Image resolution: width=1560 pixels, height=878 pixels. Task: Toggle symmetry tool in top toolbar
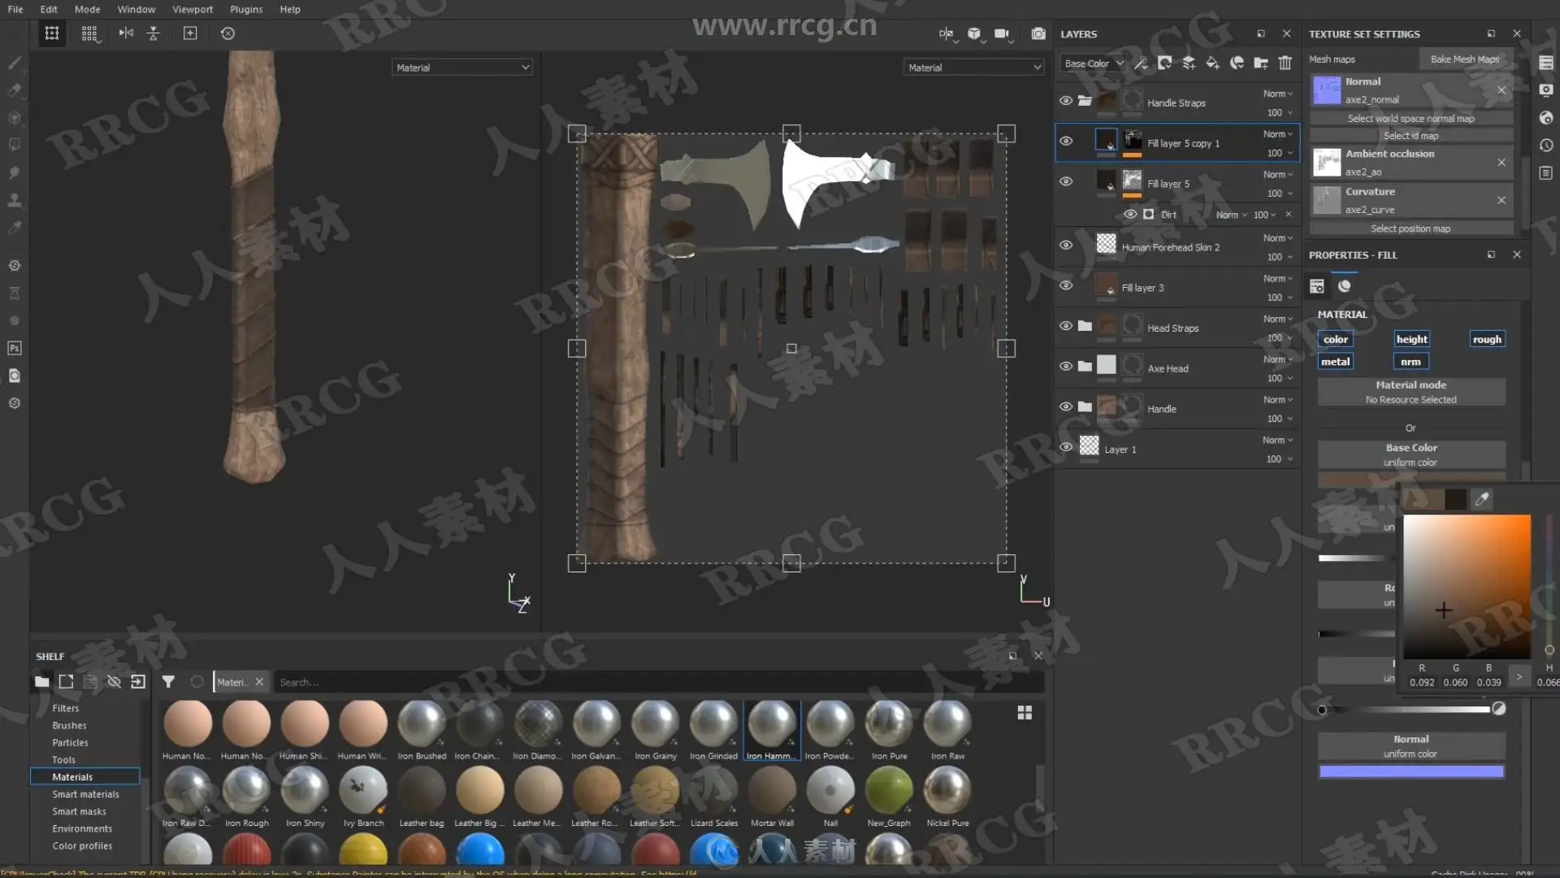[126, 33]
